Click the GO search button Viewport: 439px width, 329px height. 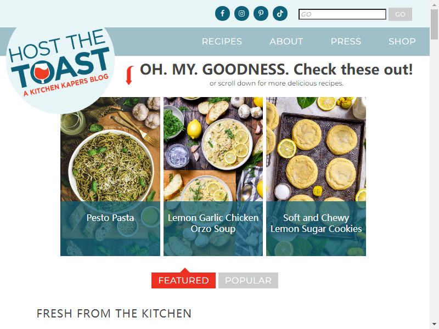(400, 14)
